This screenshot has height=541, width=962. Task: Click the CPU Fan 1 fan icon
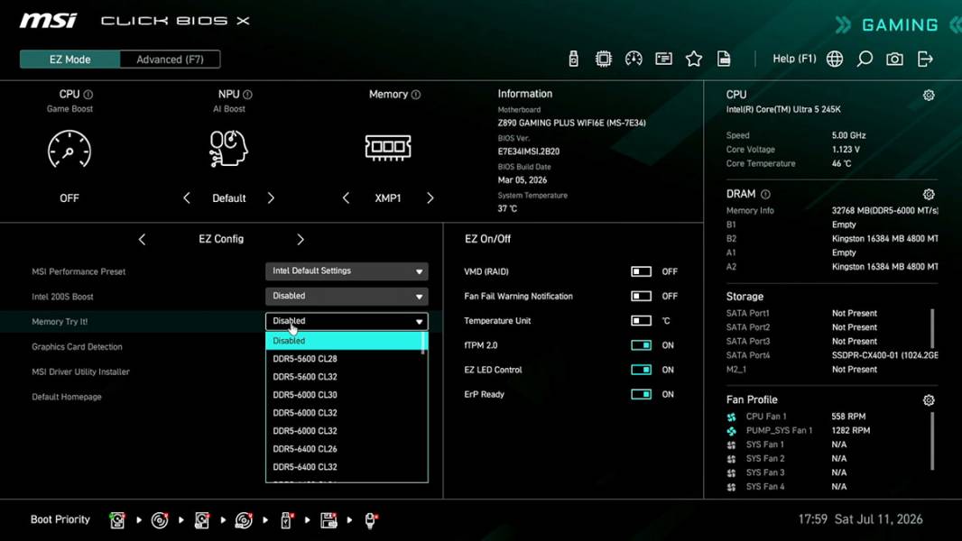pos(731,417)
